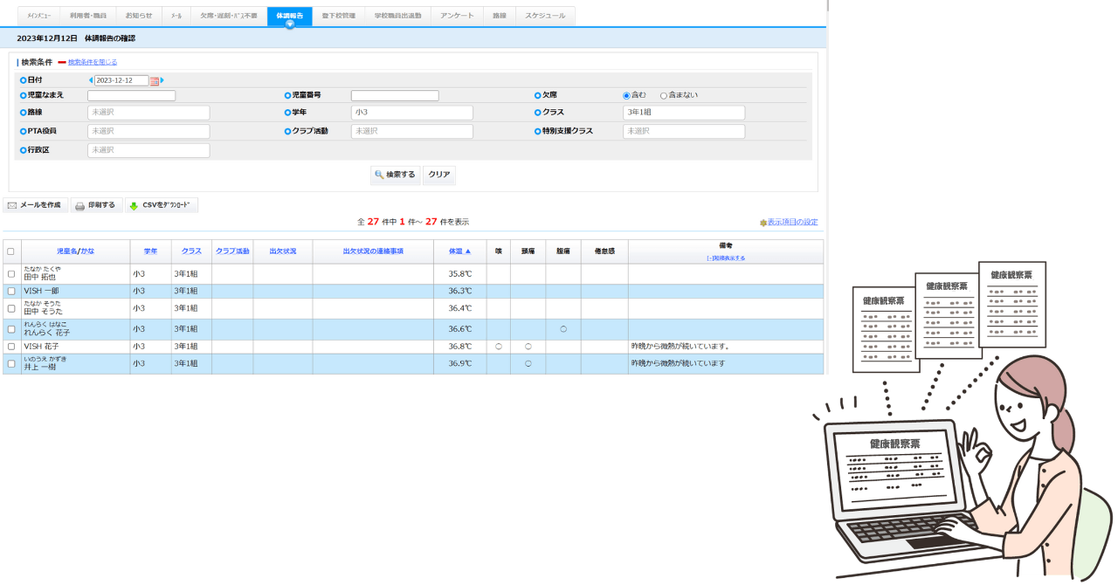1118x585 pixels.
Task: Go to previous day with left arrow
Action: click(x=91, y=80)
